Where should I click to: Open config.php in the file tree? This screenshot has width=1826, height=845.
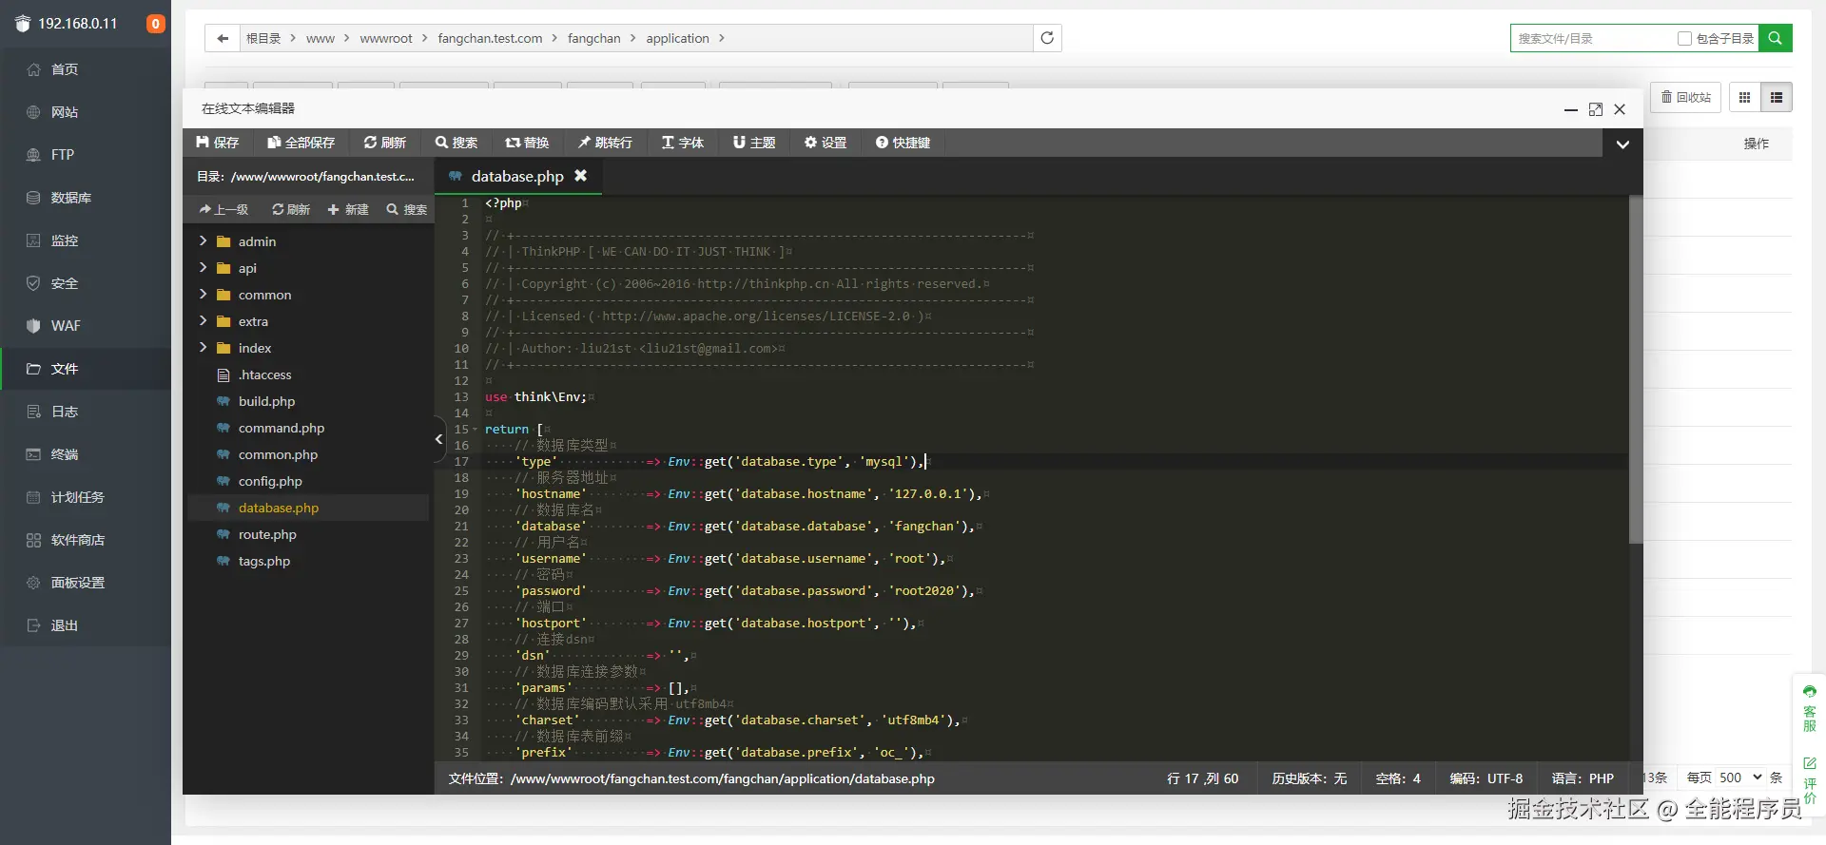click(270, 481)
